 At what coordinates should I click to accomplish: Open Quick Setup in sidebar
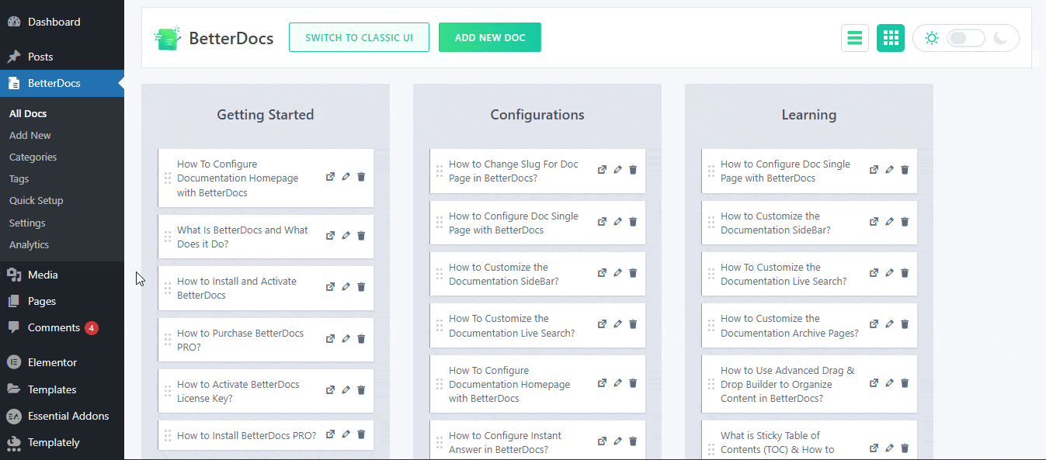pos(36,200)
